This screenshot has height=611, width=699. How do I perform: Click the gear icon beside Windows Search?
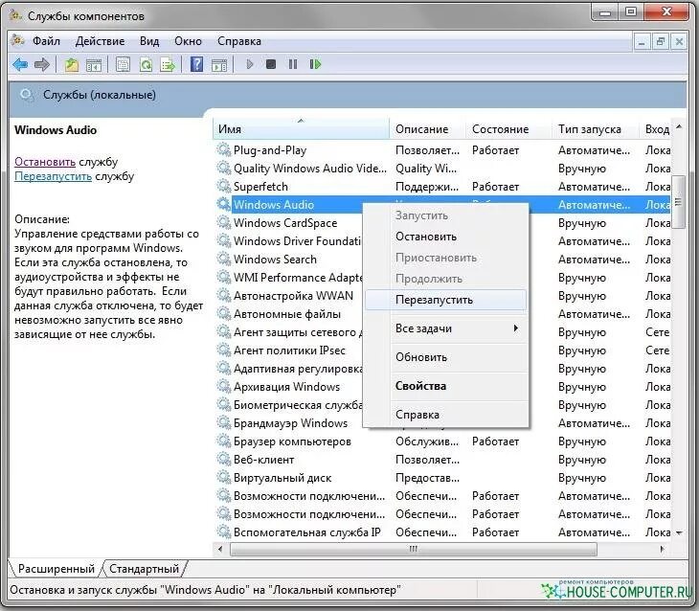coord(223,259)
